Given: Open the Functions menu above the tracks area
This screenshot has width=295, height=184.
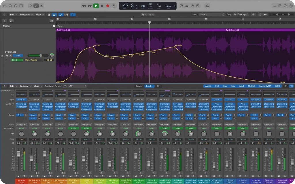Looking at the screenshot, I should 24,14.
